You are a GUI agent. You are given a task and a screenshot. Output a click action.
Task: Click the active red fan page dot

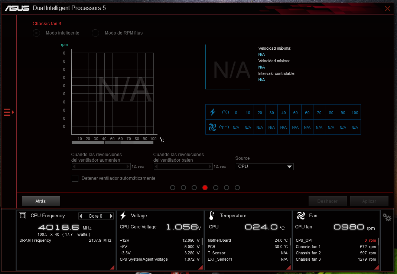pos(205,188)
